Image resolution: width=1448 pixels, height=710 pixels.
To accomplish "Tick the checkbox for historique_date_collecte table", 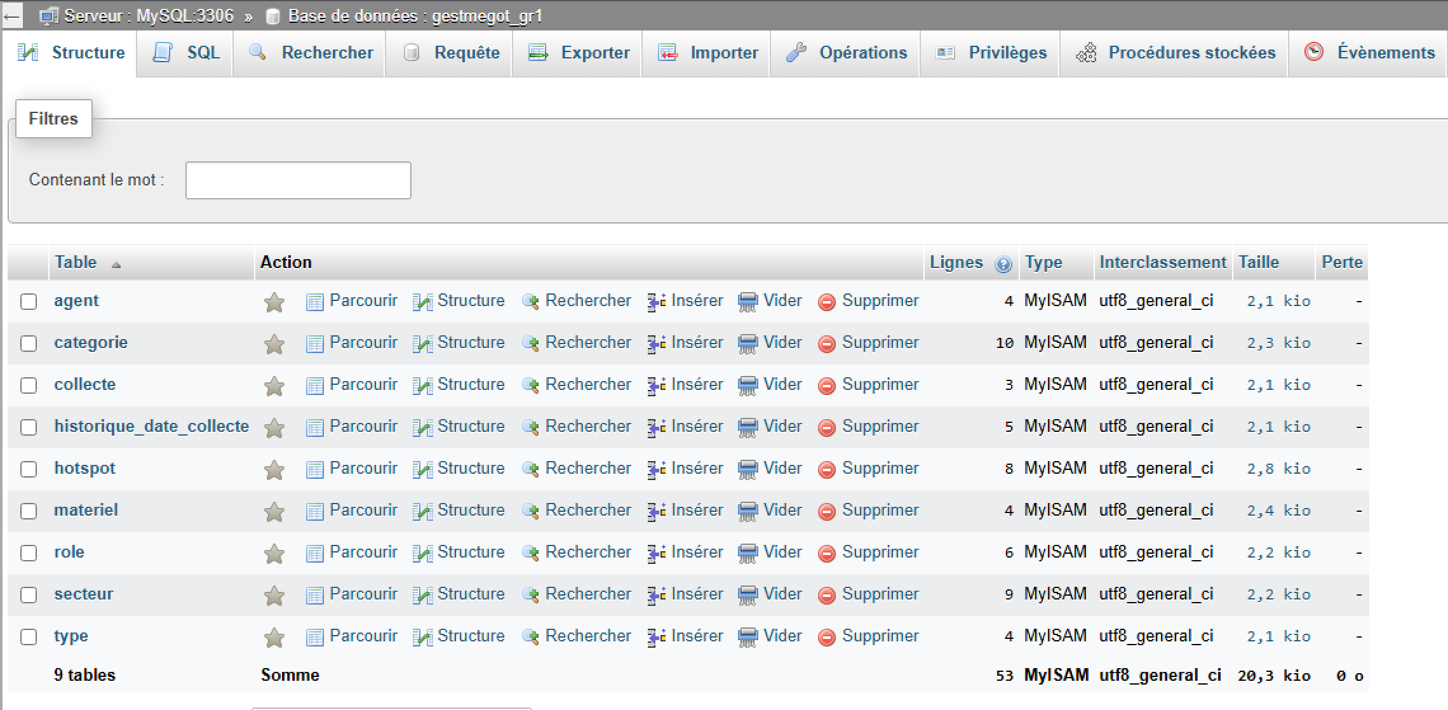I will click(x=29, y=427).
